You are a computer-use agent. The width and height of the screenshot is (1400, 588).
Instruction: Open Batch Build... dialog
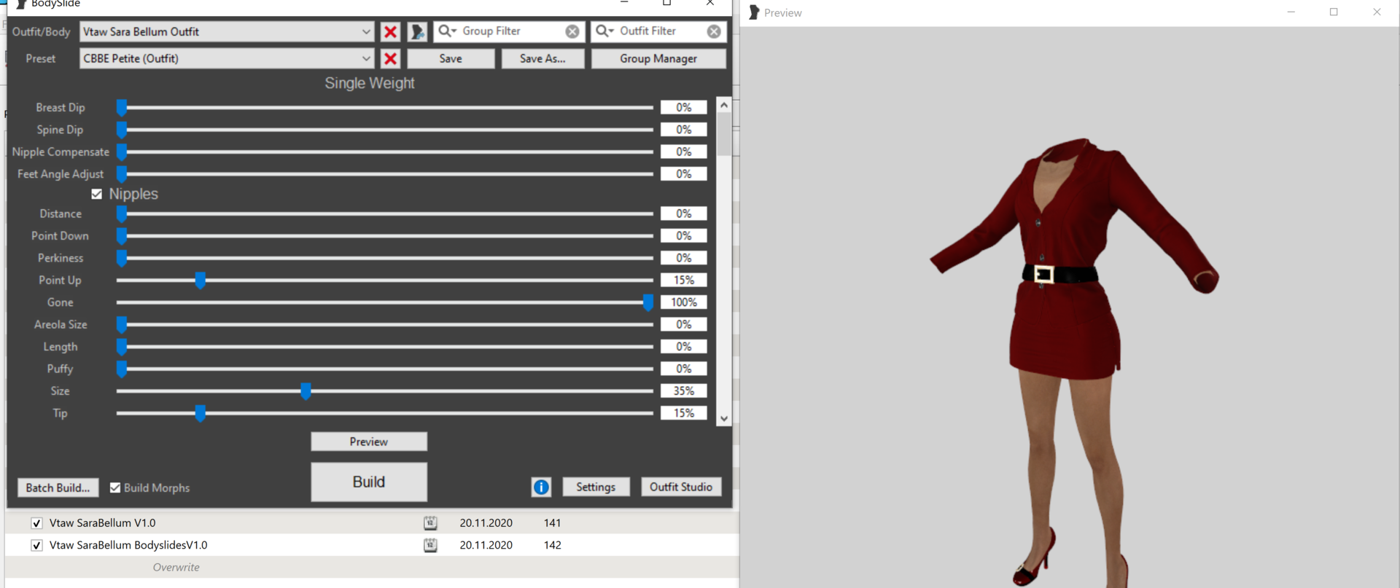(58, 487)
